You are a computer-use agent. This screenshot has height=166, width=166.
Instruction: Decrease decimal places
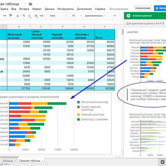(x=30, y=16)
